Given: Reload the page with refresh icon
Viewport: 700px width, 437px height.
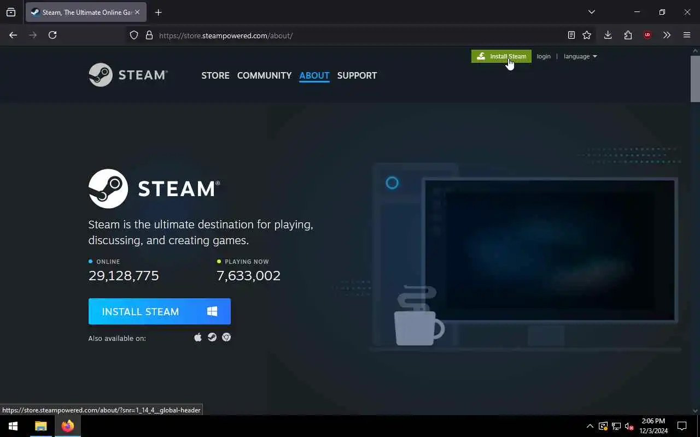Looking at the screenshot, I should [52, 35].
